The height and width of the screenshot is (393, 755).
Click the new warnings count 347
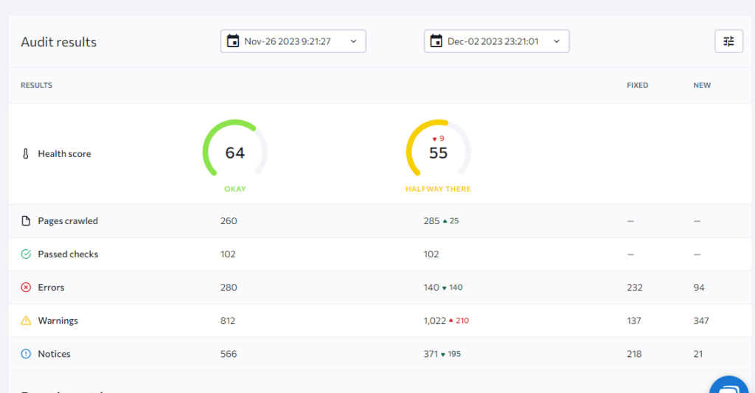tap(701, 320)
